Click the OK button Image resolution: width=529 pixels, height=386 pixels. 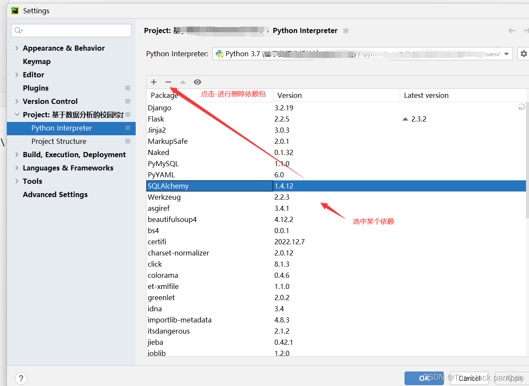pyautogui.click(x=424, y=378)
